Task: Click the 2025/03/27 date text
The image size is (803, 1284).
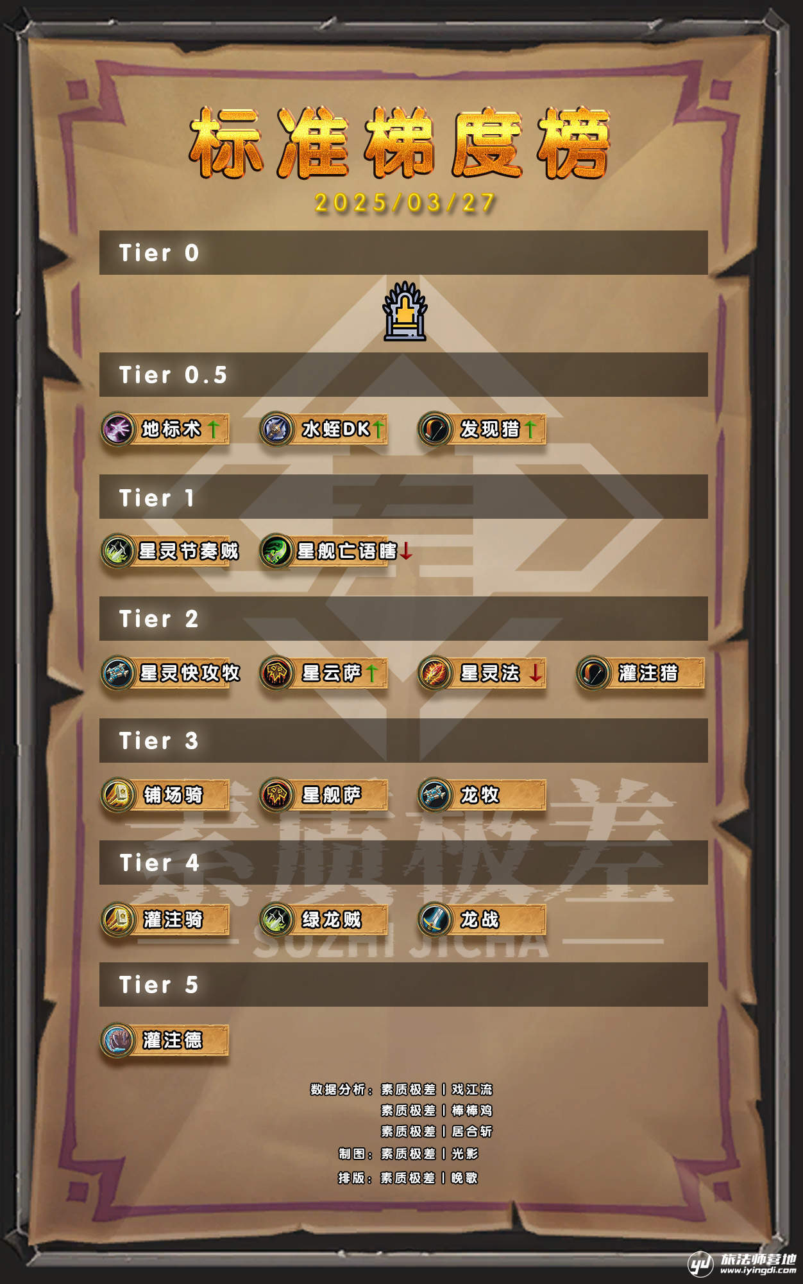Action: click(405, 203)
